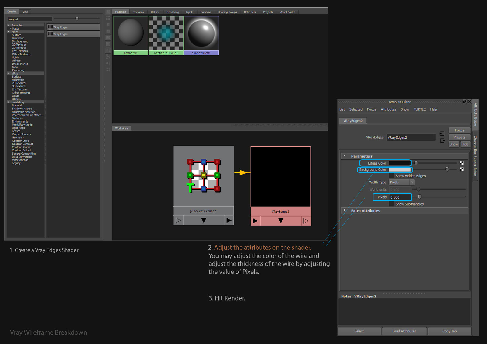
Task: Switch to the Textures tab
Action: pyautogui.click(x=138, y=12)
